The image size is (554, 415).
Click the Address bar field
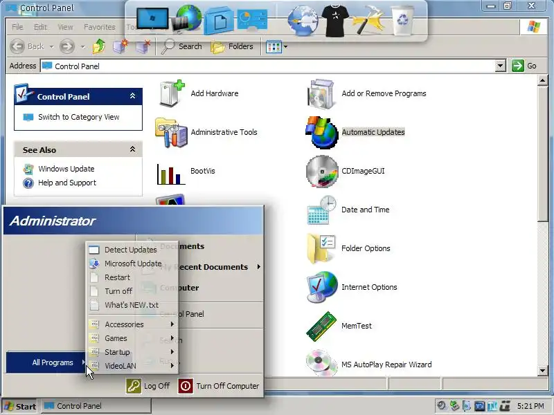[268, 66]
